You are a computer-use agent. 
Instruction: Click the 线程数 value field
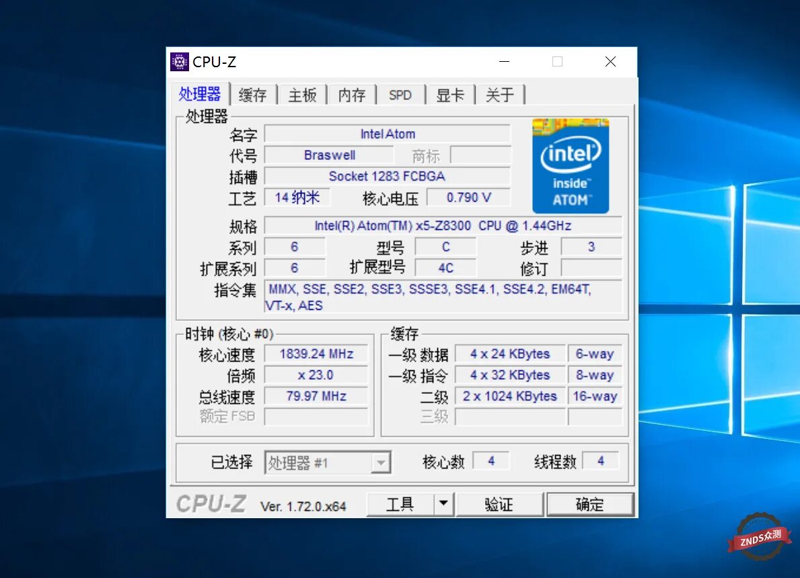point(601,461)
